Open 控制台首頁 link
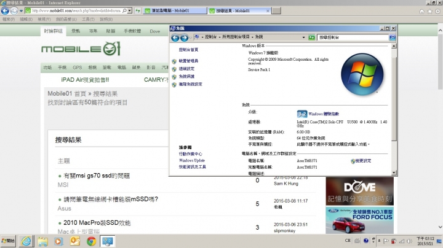This screenshot has width=443, height=248. tap(188, 50)
